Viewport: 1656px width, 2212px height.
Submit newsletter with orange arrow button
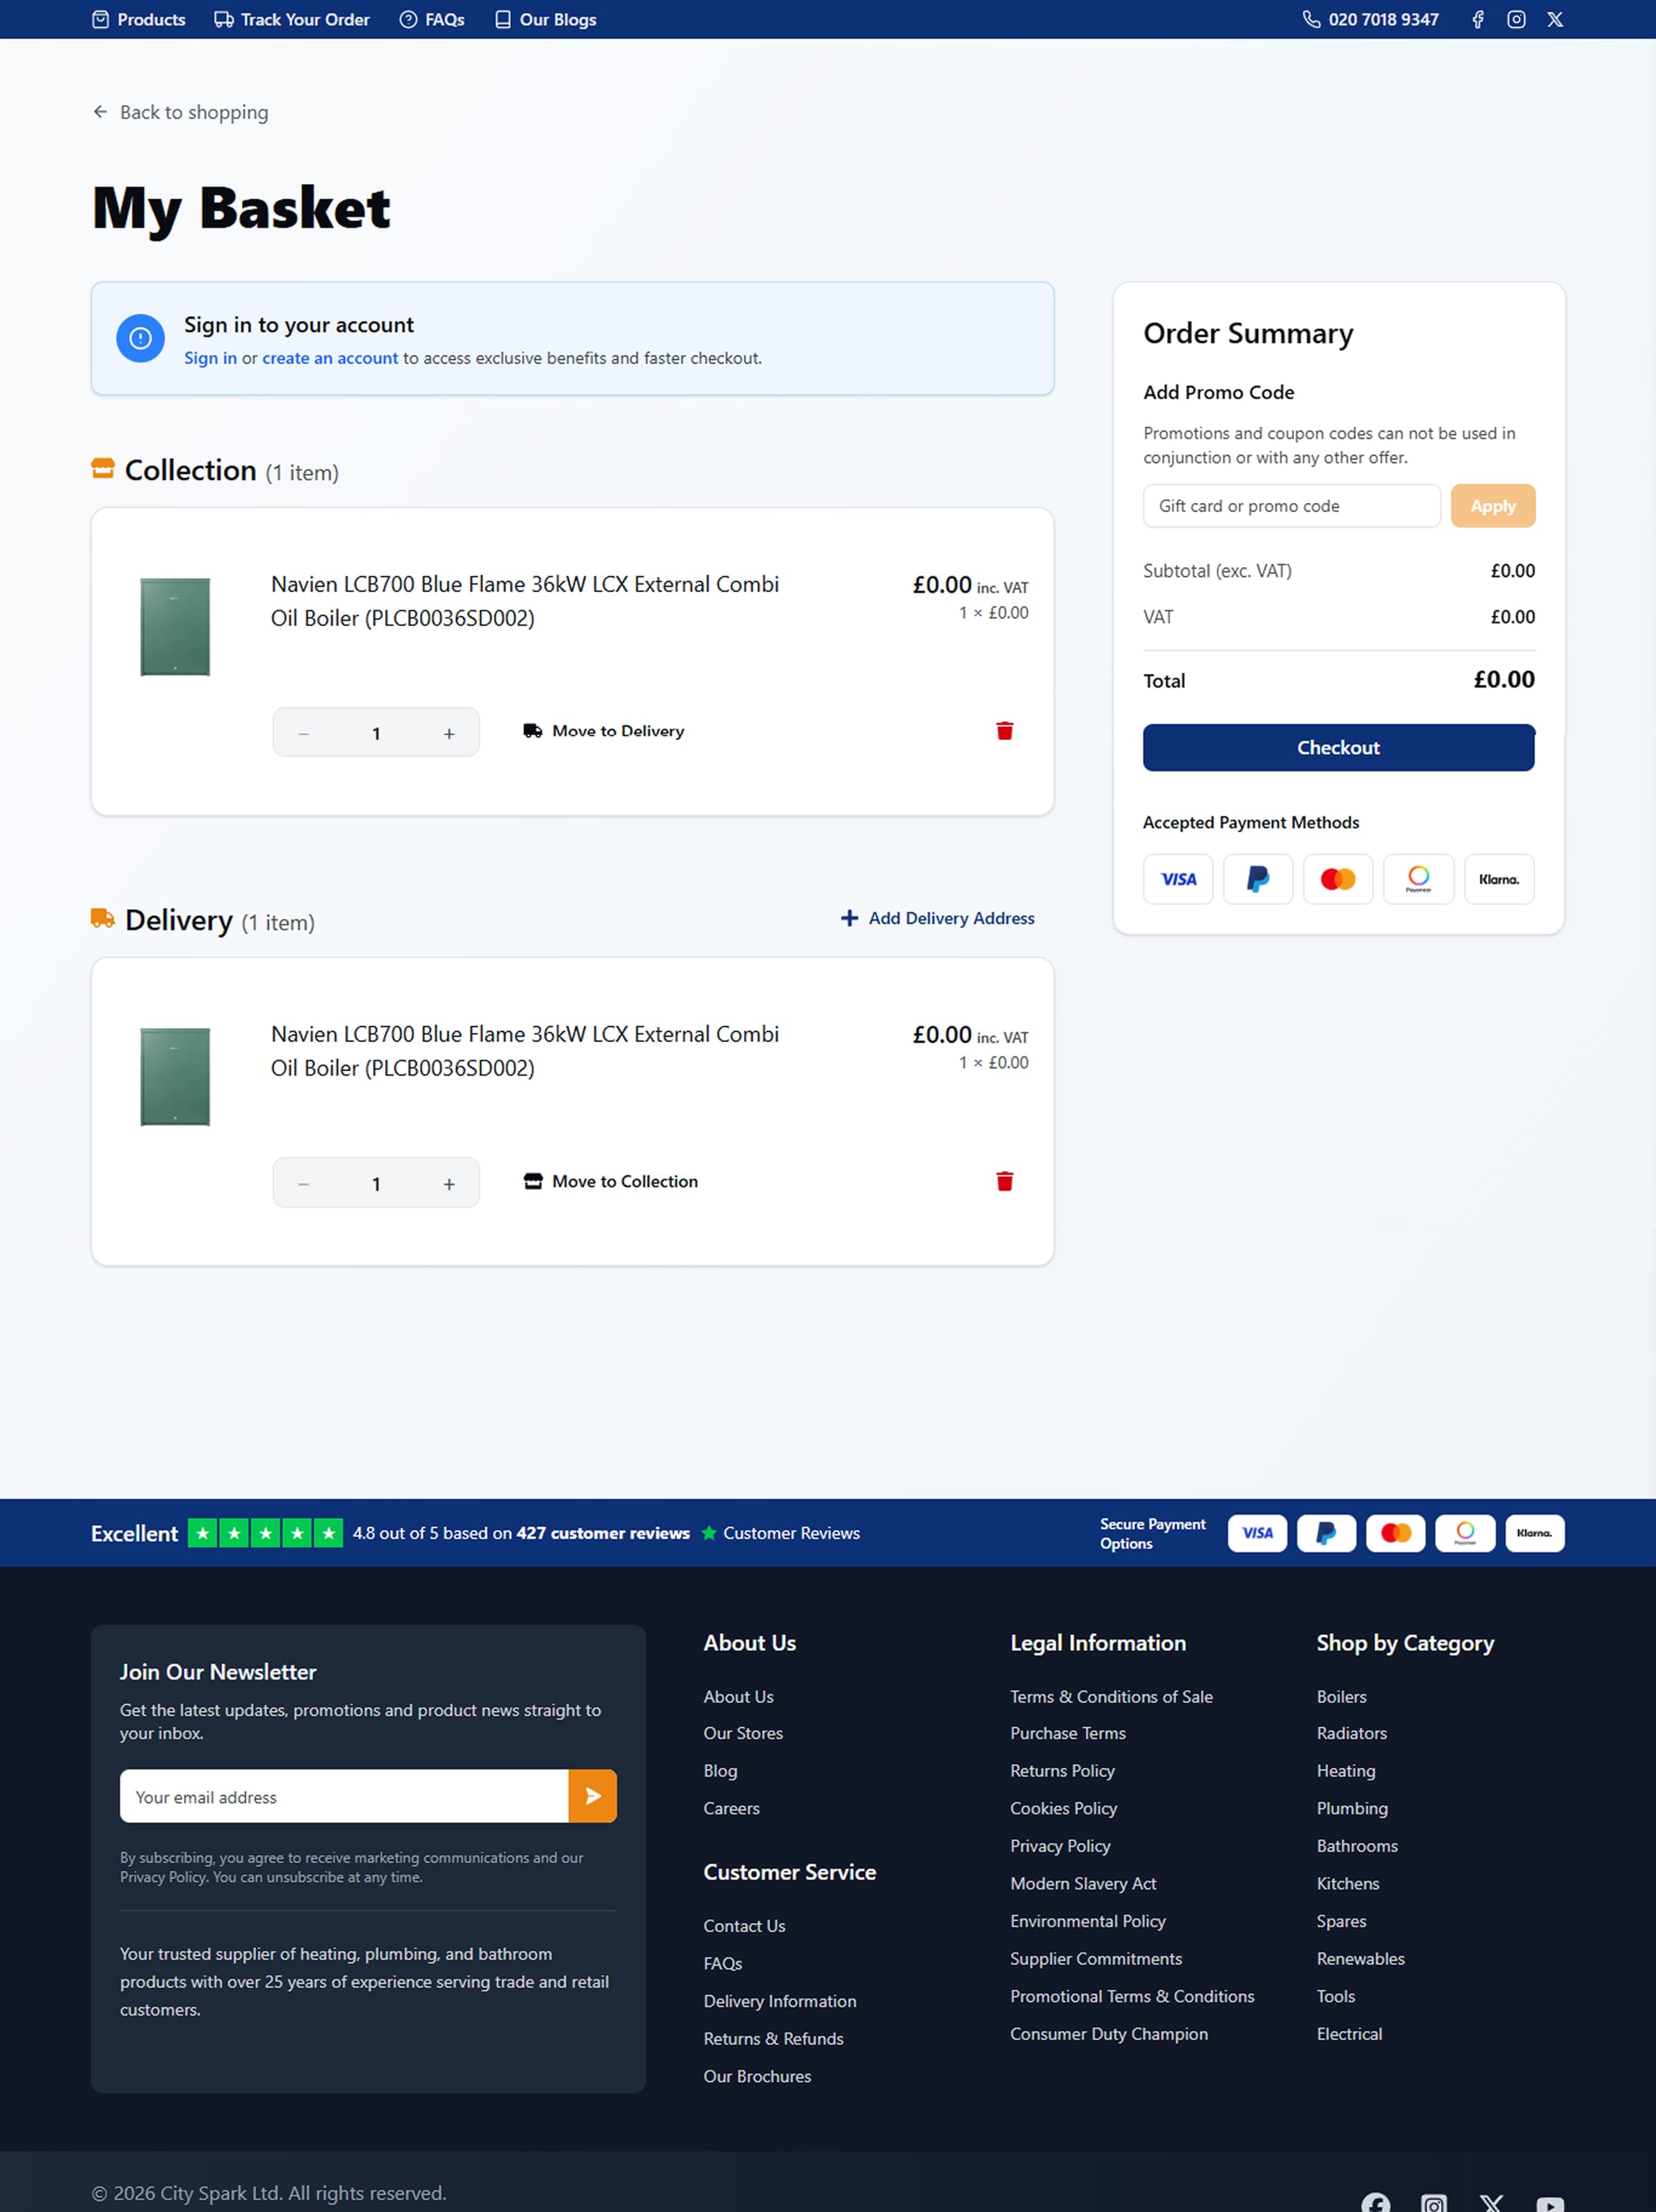(x=592, y=1796)
